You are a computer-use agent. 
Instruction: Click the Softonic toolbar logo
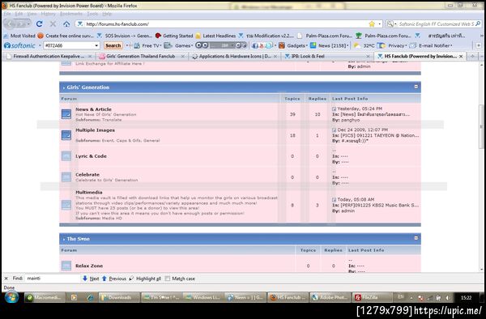(19, 45)
